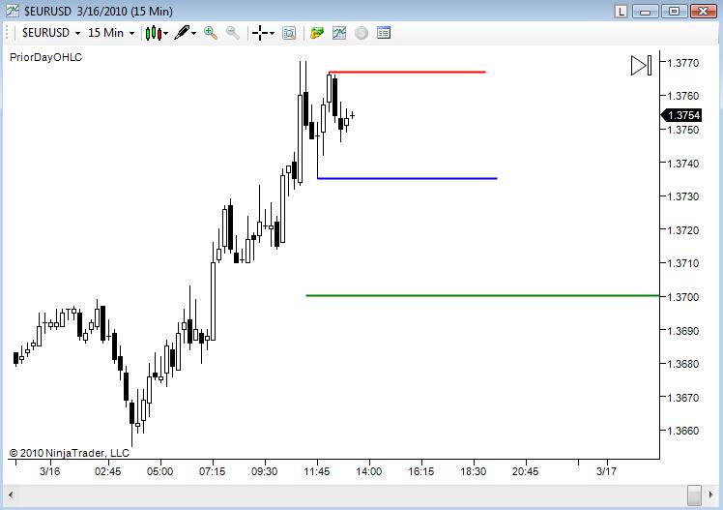The height and width of the screenshot is (510, 723).
Task: Click the zoom out magnifier icon
Action: (x=232, y=33)
